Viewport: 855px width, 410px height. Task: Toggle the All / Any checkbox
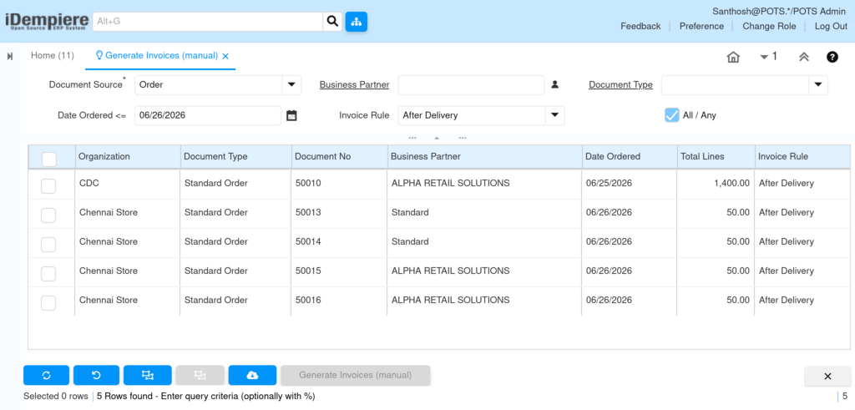[x=672, y=115]
